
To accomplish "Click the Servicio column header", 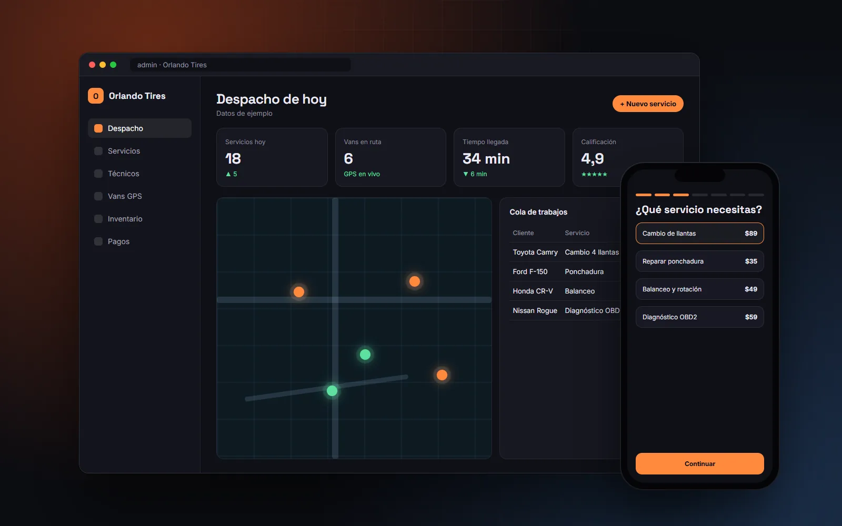I will [577, 233].
